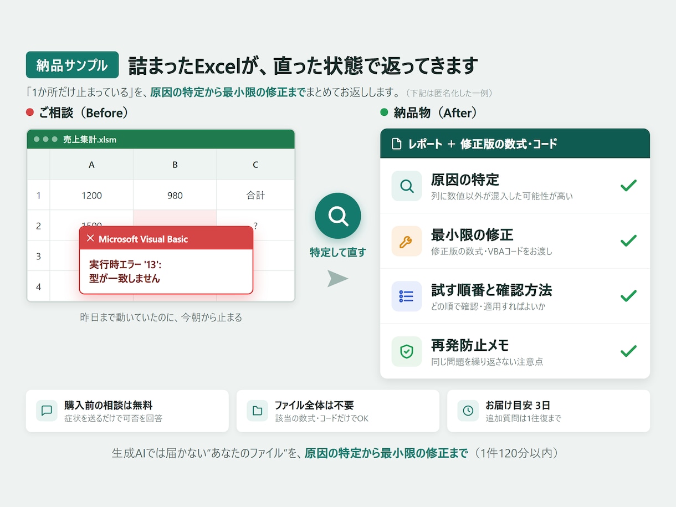The image size is (676, 507).
Task: Click 該当の数式・コードだけでOK text
Action: pyautogui.click(x=322, y=418)
